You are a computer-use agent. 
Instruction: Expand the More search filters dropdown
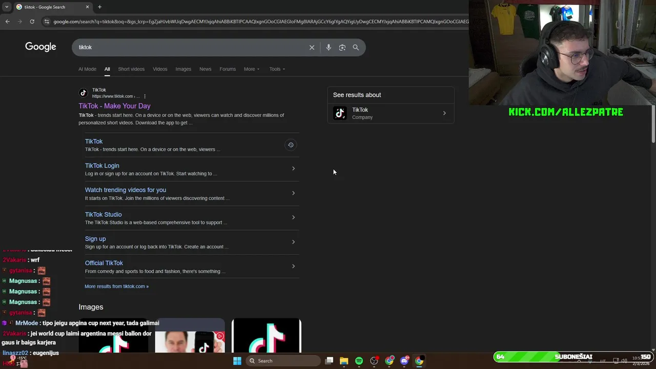(252, 69)
